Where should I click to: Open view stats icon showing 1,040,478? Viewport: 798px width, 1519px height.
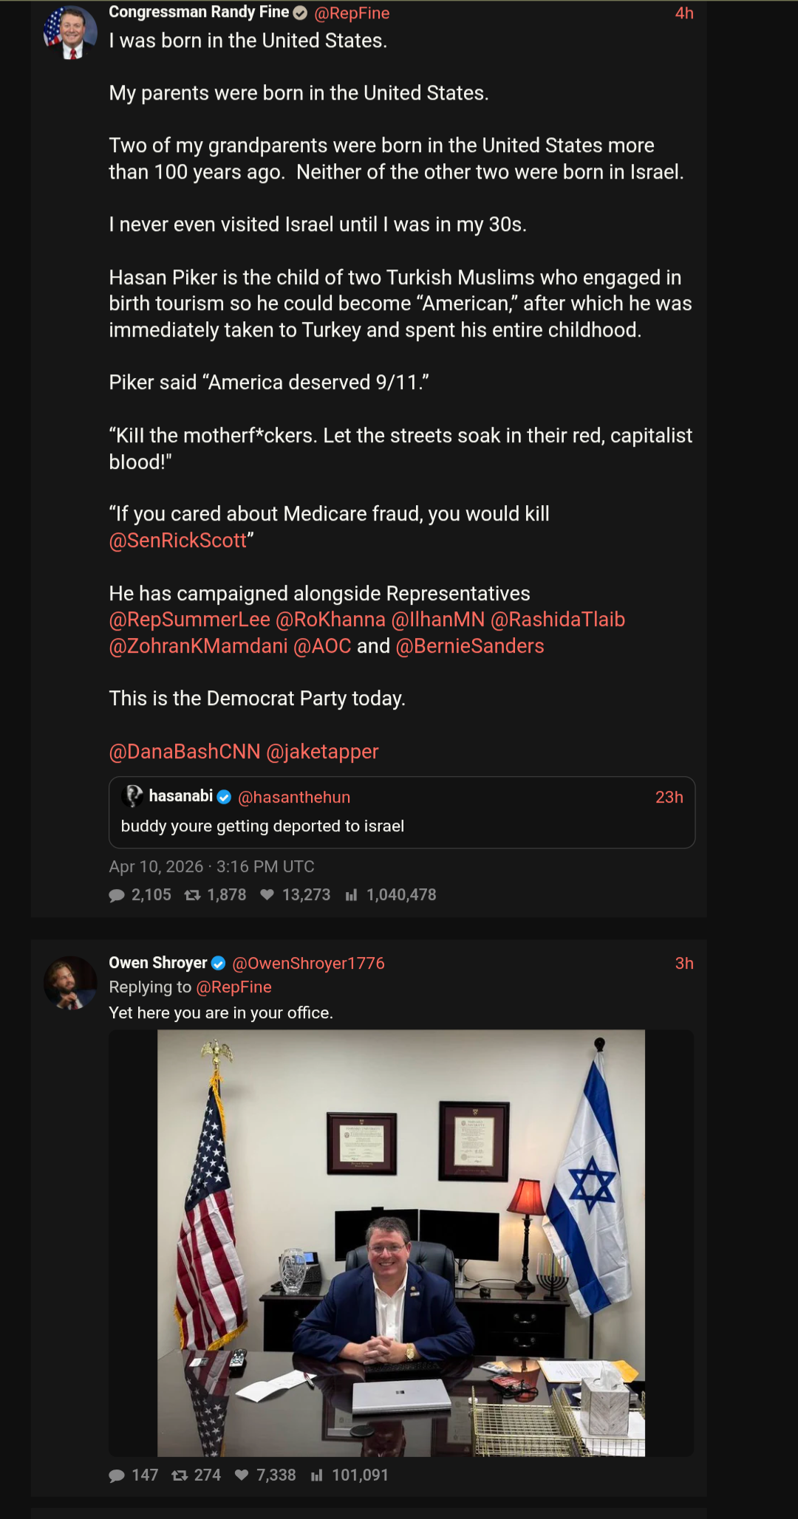click(x=352, y=895)
